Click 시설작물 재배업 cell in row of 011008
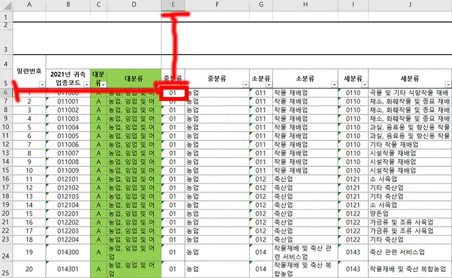Viewport: 452px width, 278px height. [410, 162]
